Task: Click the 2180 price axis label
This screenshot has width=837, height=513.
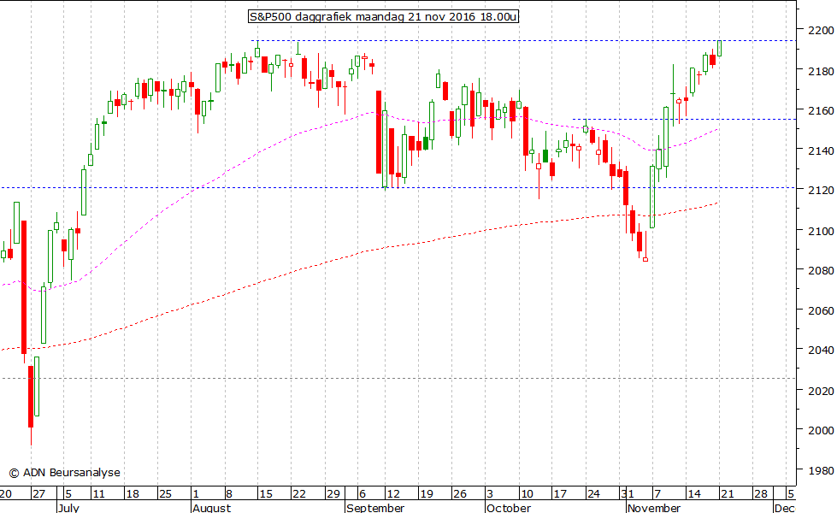Action: [821, 71]
